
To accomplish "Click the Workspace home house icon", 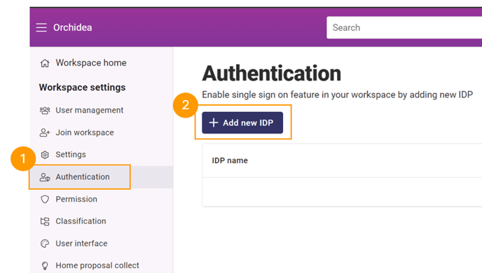I will tap(45, 63).
